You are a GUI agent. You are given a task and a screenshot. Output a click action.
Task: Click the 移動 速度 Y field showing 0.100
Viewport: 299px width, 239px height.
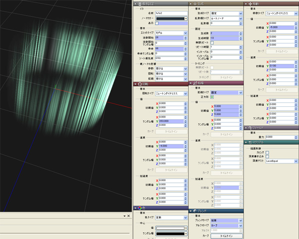[282, 66]
